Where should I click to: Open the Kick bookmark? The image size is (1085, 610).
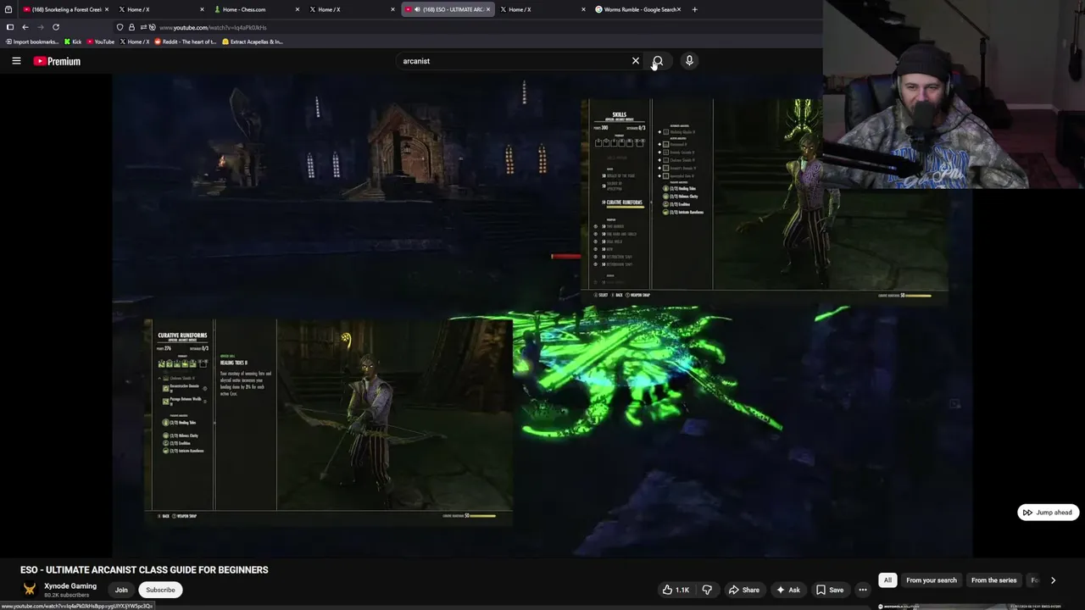pos(73,42)
